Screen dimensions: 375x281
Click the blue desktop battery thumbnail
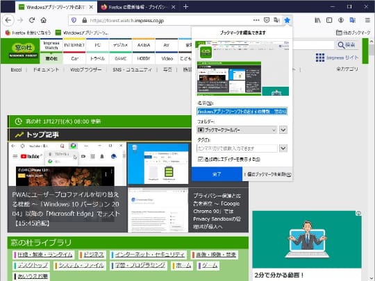(158, 164)
